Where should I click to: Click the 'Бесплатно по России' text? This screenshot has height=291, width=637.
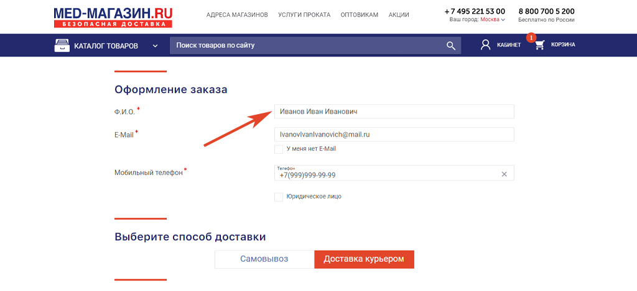[546, 20]
